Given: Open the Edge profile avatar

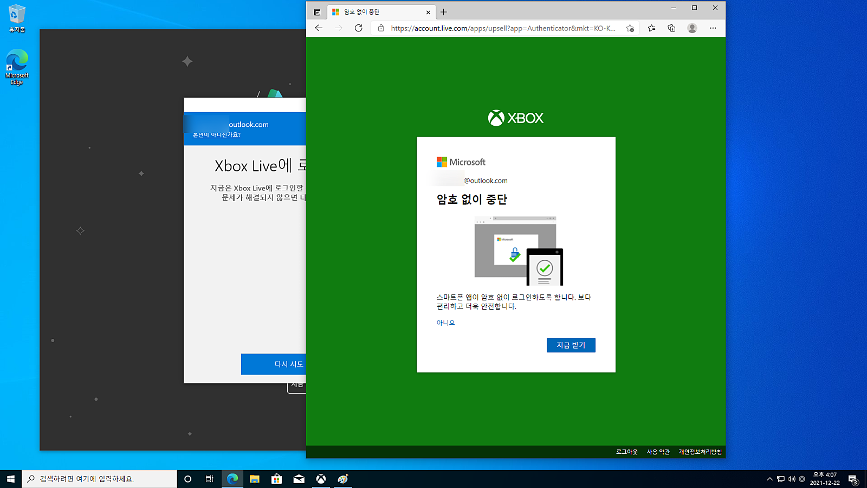Looking at the screenshot, I should click(692, 28).
